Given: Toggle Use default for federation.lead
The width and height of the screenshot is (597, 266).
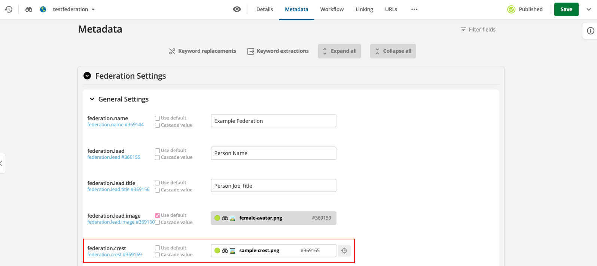Looking at the screenshot, I should click(158, 151).
